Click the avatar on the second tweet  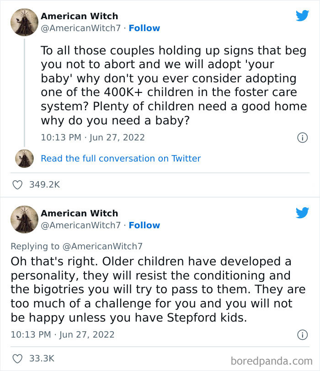click(24, 219)
